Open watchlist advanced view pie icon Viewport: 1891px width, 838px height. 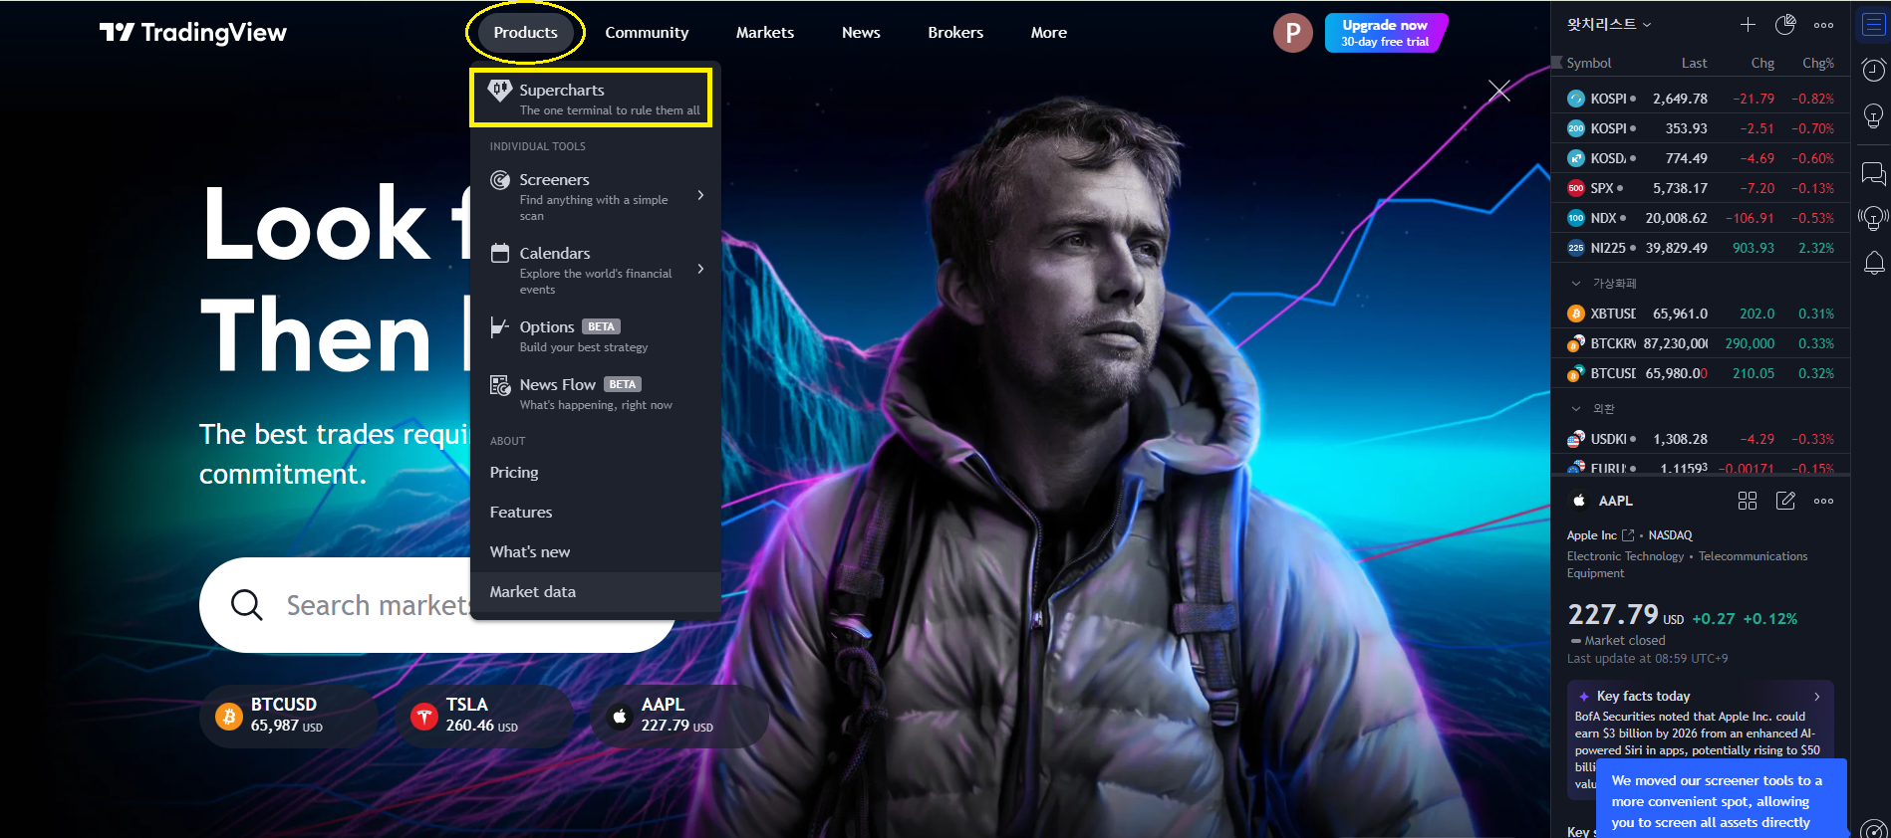pyautogui.click(x=1785, y=25)
